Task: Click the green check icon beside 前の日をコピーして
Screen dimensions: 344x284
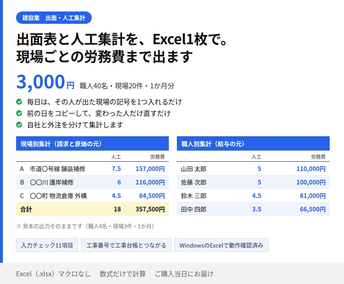Action: 19,113
